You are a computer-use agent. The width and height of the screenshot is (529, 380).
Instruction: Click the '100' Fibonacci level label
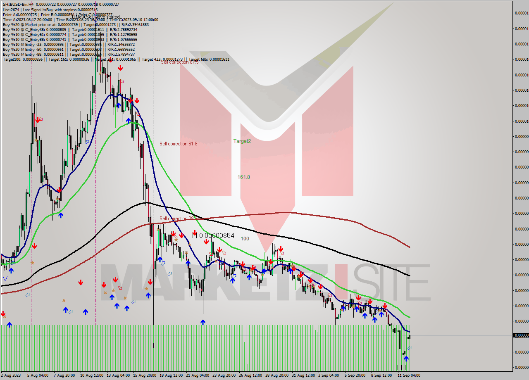pos(245,239)
